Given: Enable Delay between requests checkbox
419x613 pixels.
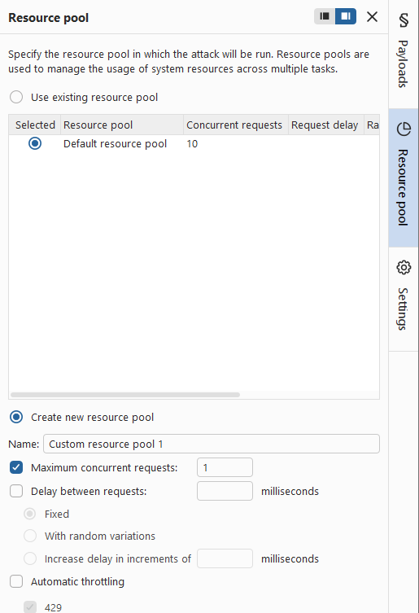Looking at the screenshot, I should [16, 491].
